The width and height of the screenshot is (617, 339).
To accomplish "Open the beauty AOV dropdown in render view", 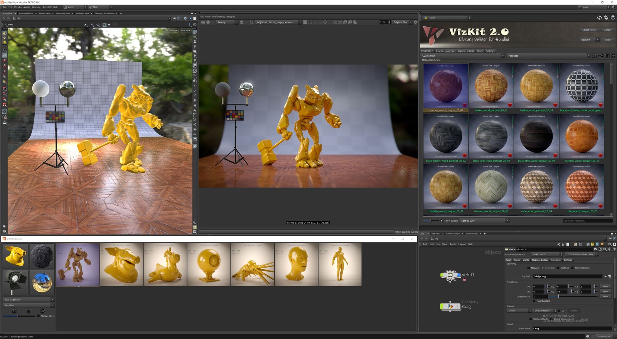I will 227,22.
